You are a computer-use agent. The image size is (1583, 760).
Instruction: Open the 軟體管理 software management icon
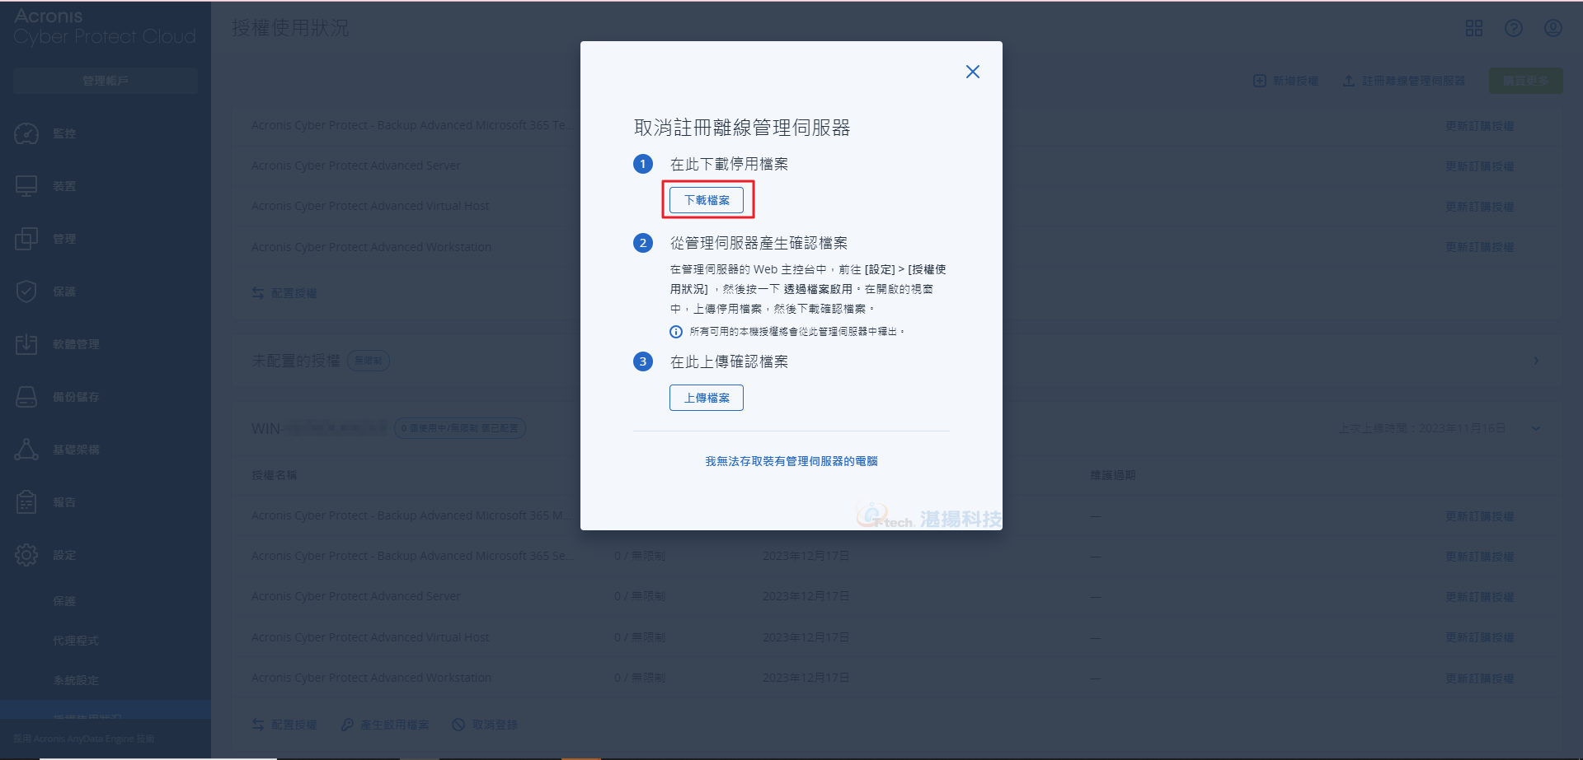(x=26, y=344)
